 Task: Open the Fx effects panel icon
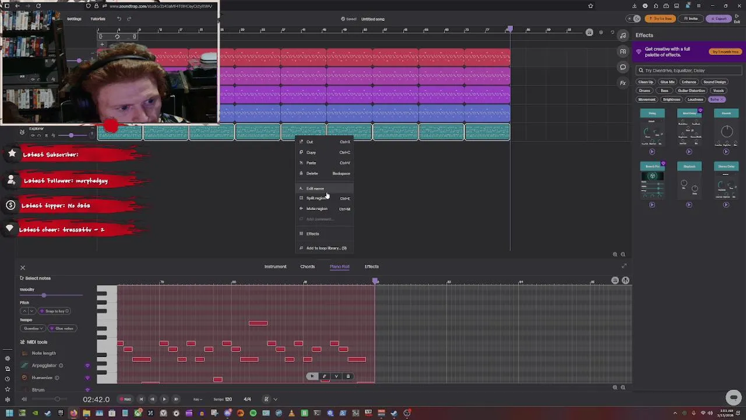click(623, 83)
